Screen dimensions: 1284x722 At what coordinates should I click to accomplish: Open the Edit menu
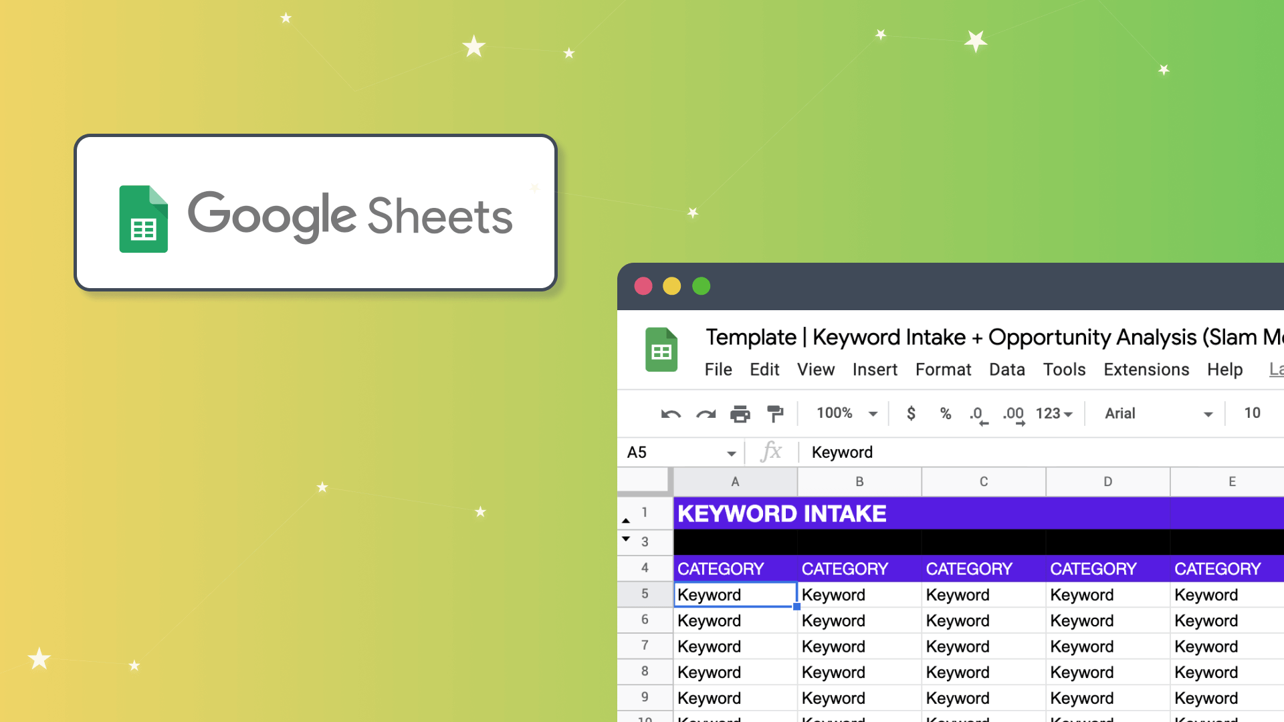[764, 370]
